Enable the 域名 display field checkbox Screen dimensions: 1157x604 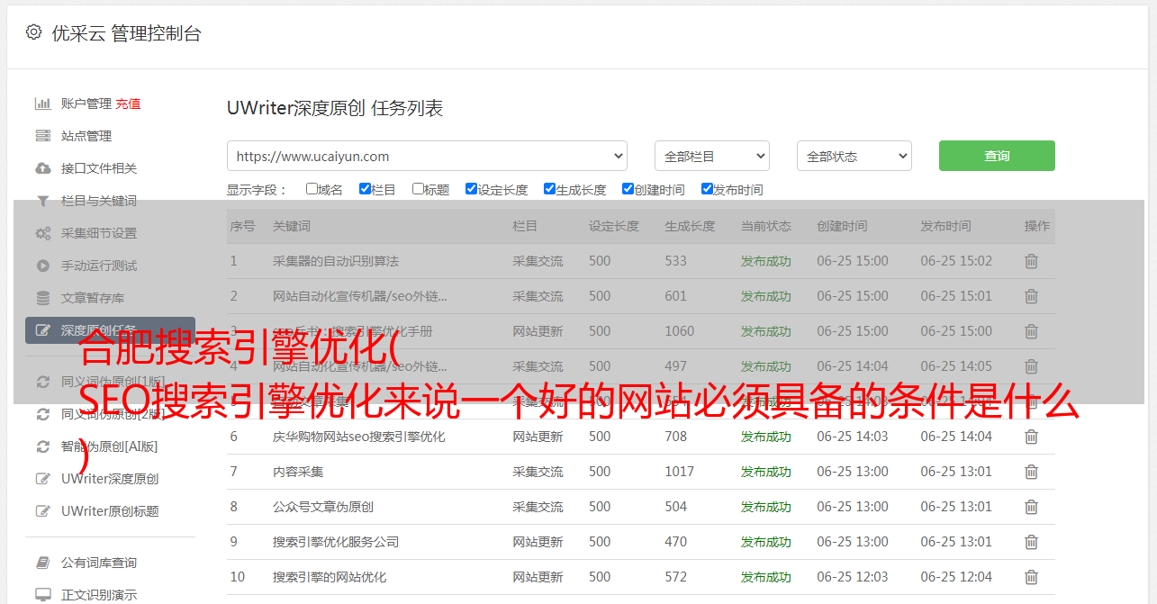[312, 189]
